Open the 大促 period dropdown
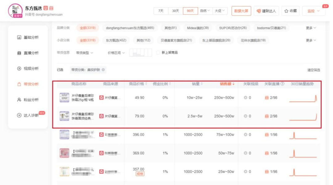The image size is (333, 185). [x=220, y=11]
